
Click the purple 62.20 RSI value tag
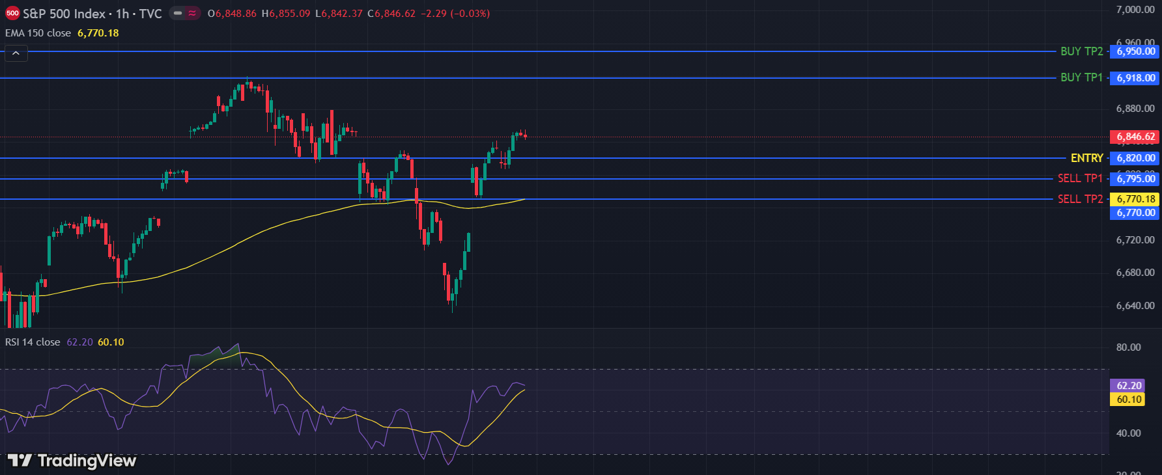[x=1128, y=386]
